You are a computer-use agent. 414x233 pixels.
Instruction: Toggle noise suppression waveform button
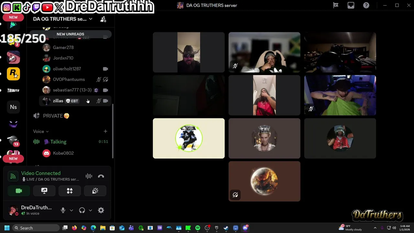pyautogui.click(x=89, y=176)
